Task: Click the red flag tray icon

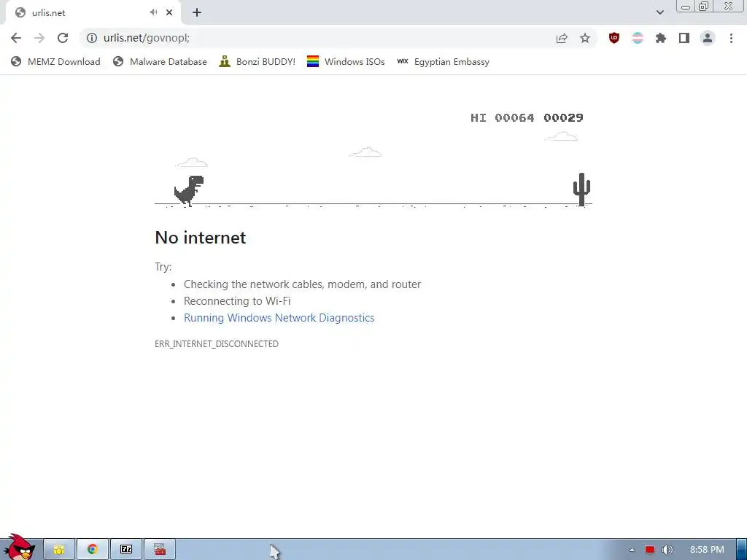Action: coord(650,550)
